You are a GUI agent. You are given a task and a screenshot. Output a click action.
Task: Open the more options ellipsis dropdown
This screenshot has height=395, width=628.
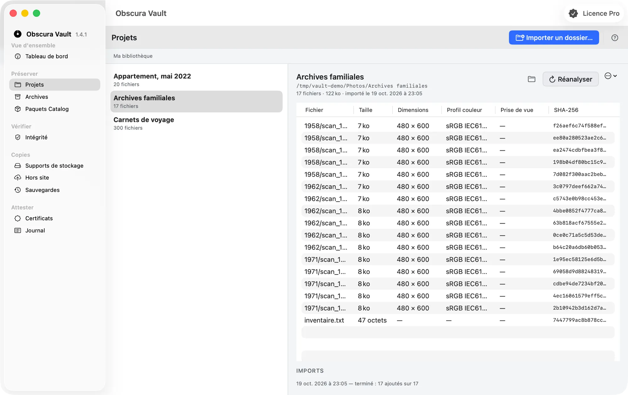(x=611, y=76)
